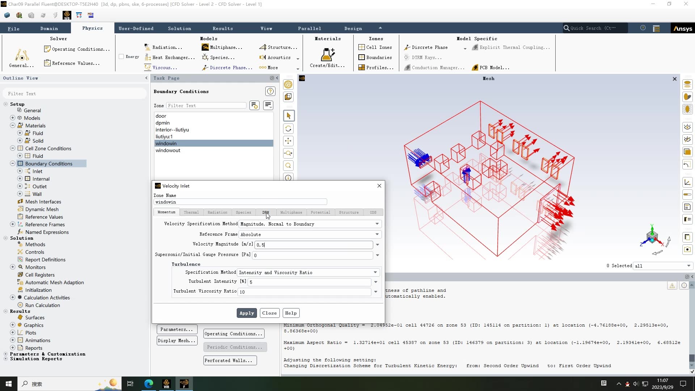Click the Viscous model icon
Viewport: 695px width, 391px height.
147,67
